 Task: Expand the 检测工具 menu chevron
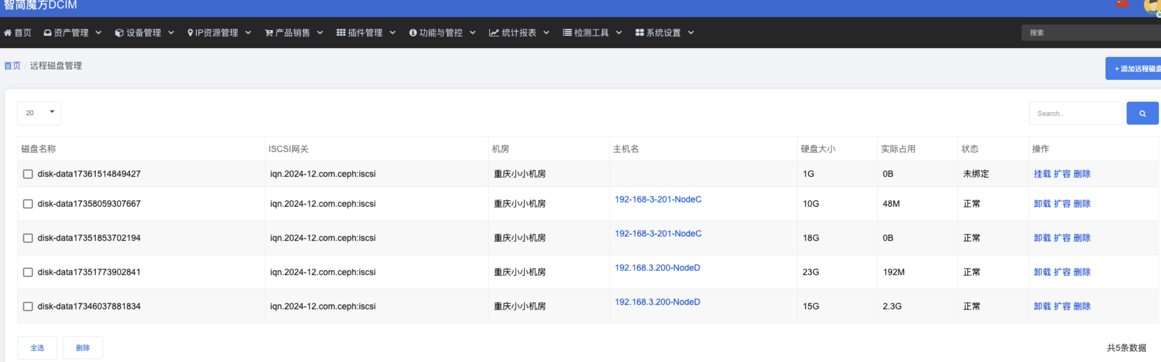pos(619,33)
